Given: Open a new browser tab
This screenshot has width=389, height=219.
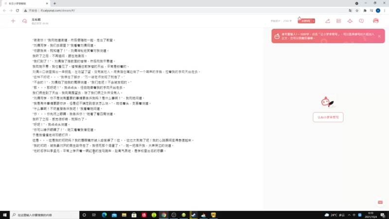Looking at the screenshot, I should tap(54, 3).
